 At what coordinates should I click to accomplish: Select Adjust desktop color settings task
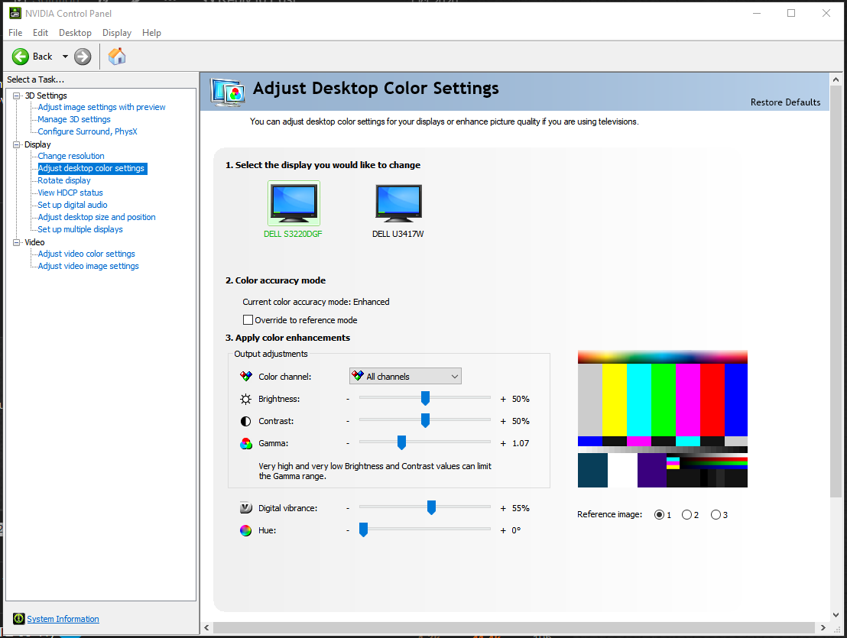pyautogui.click(x=92, y=168)
